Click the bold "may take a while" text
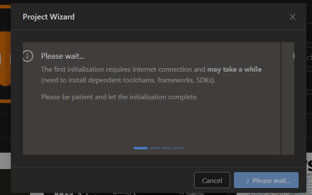The image size is (312, 195). 234,69
